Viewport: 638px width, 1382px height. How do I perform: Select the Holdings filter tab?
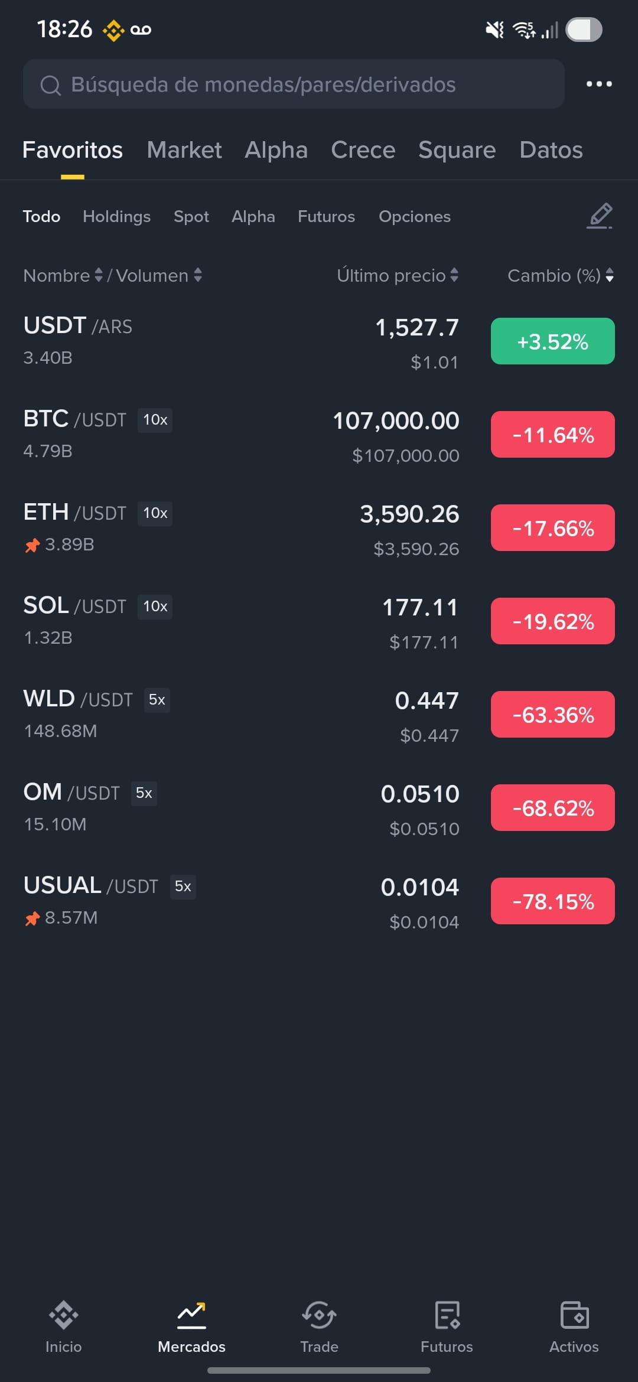(x=116, y=217)
